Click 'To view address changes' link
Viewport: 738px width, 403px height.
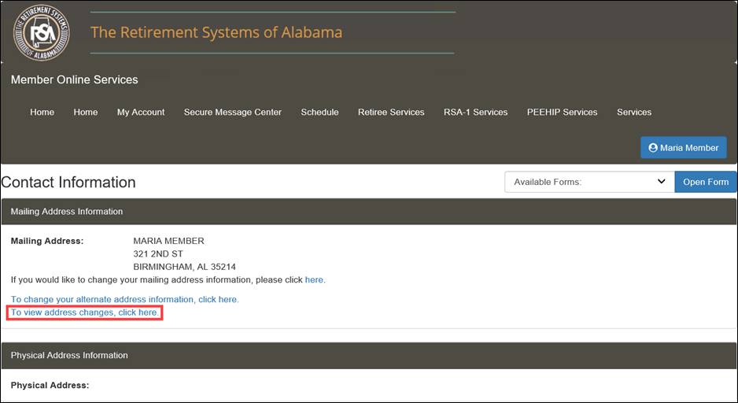pyautogui.click(x=85, y=312)
